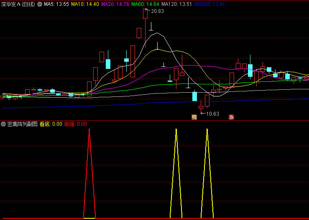
Task: Click the horizontal divider between chart panels
Action: pos(154,121)
